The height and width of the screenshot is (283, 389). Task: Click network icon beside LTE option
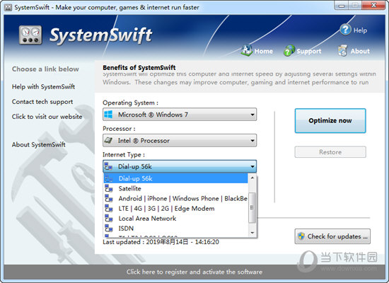(x=109, y=208)
